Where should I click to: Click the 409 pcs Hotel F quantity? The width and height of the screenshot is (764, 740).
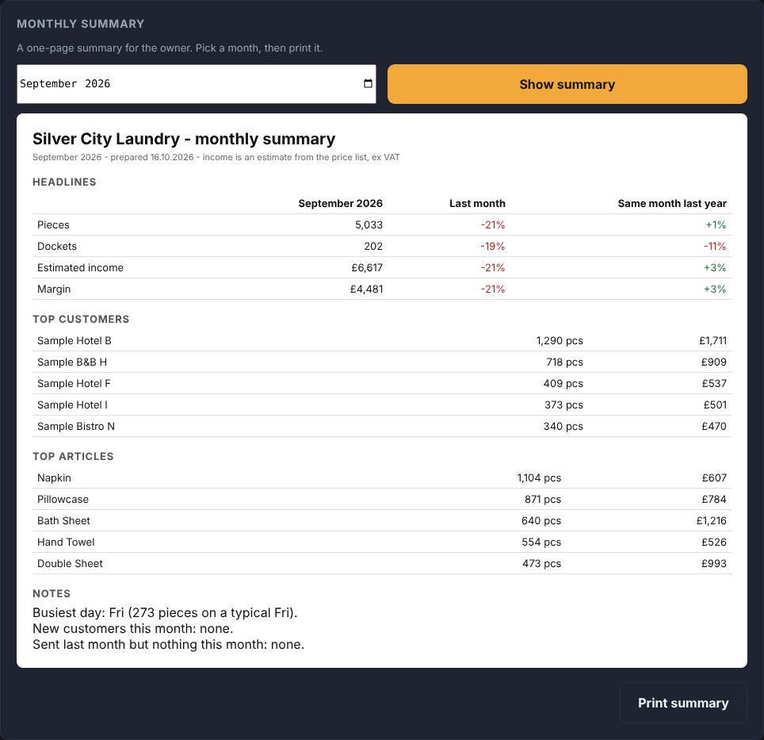point(563,384)
